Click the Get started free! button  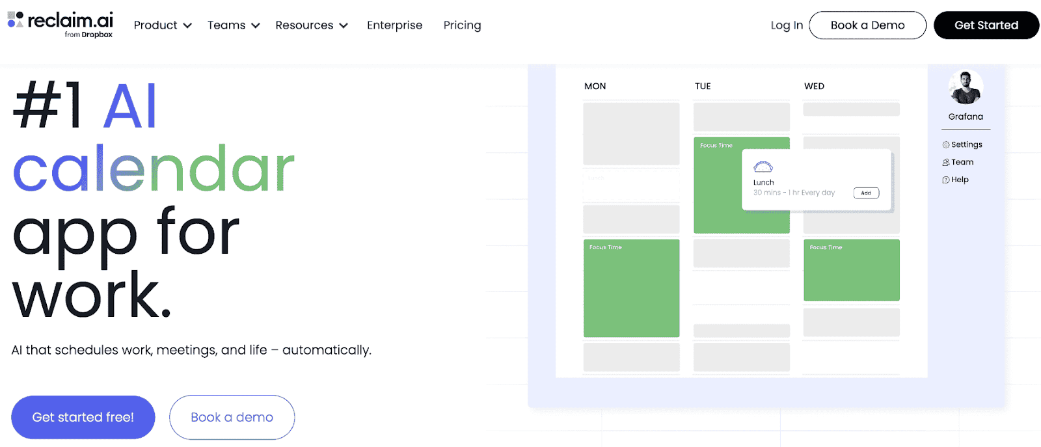[83, 417]
